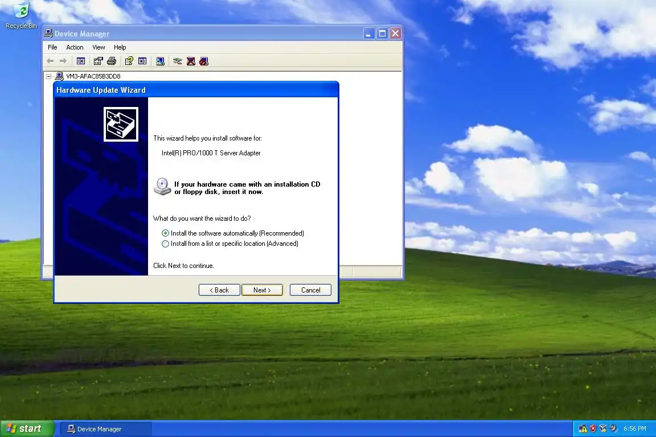The image size is (656, 437).
Task: Click the Device Manager taskbar button
Action: click(x=106, y=429)
